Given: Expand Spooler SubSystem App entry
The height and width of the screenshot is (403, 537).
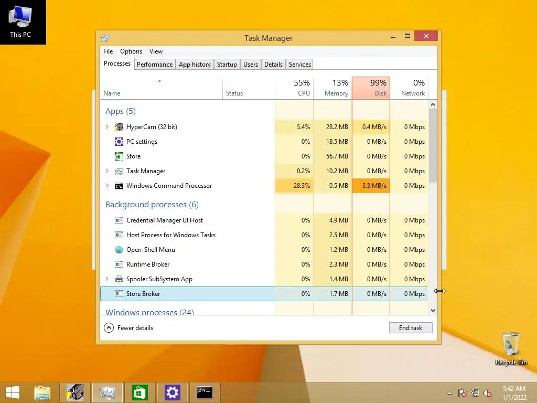Looking at the screenshot, I should click(x=107, y=279).
